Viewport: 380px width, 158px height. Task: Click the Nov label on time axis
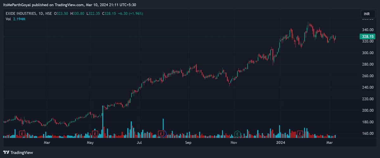click(x=234, y=143)
